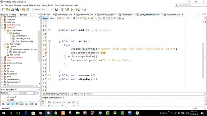Open Chrome from the taskbar
This screenshot has height=116, width=207.
pos(56,113)
